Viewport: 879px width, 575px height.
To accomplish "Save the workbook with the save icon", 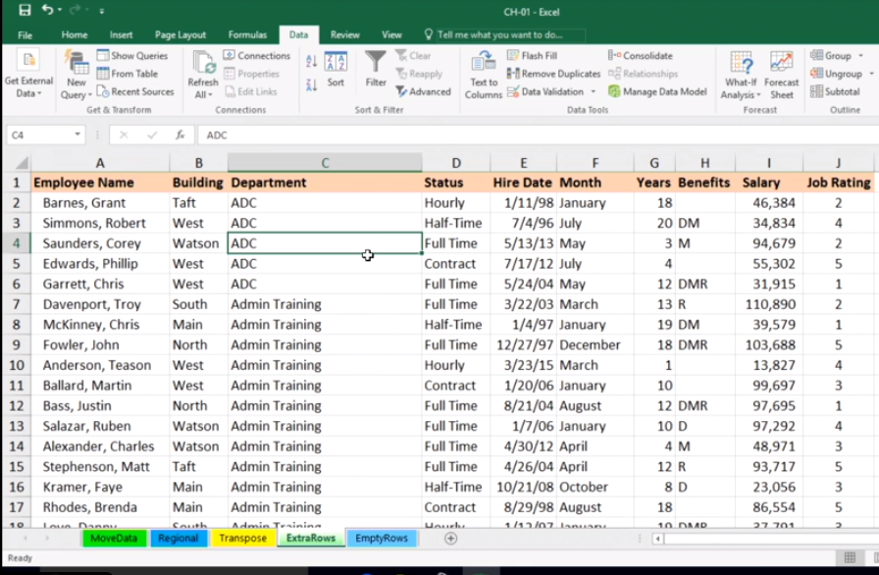I will (x=25, y=10).
